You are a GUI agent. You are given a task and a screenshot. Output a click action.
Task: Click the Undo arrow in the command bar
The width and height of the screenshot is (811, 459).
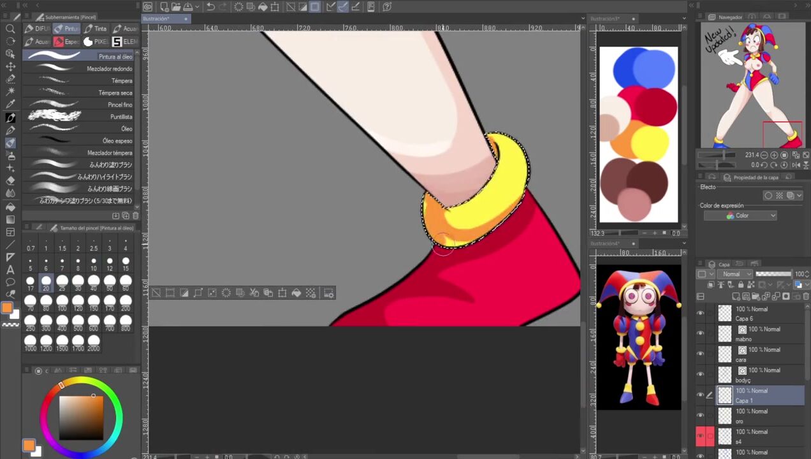click(210, 7)
